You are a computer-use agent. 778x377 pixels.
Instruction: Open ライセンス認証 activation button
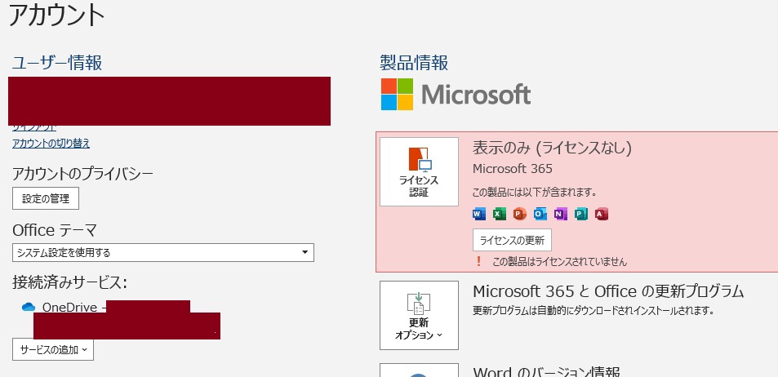click(x=420, y=171)
